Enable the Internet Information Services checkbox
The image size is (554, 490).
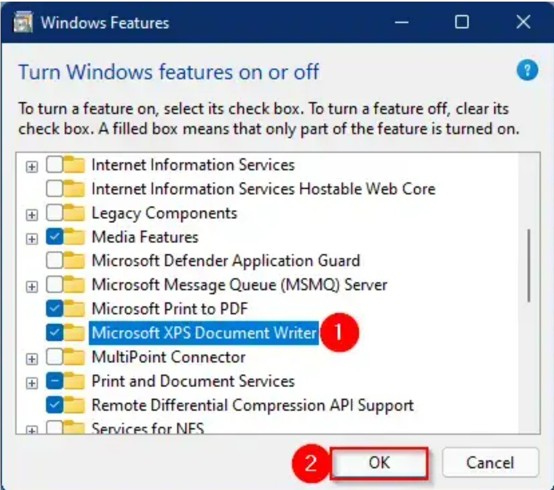[55, 165]
